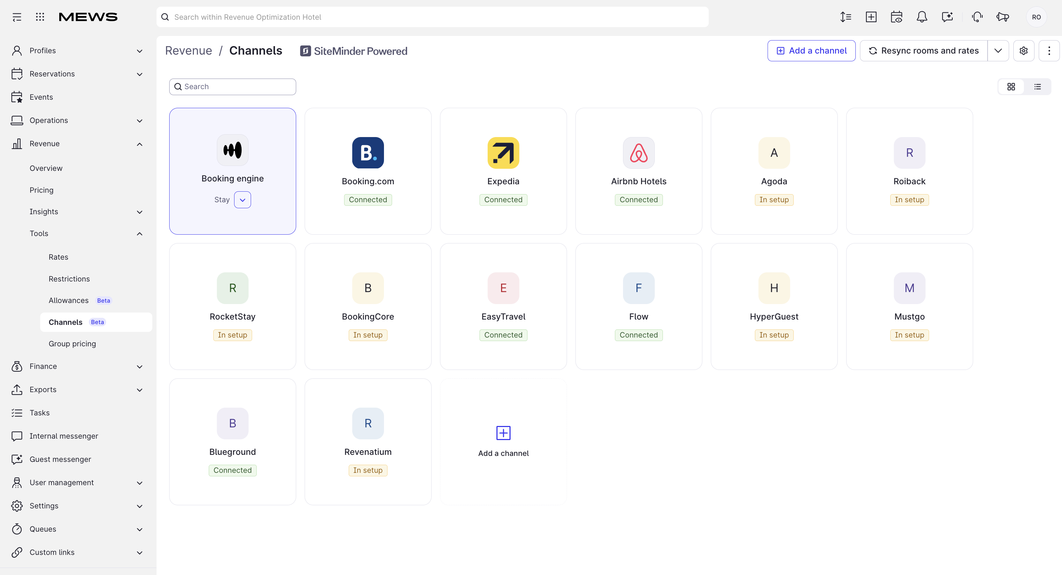Open the Restrictions tool

point(69,279)
